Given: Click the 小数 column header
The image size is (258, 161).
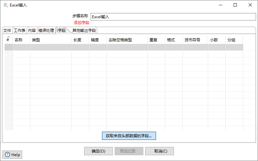Looking at the screenshot, I should pos(217,40).
